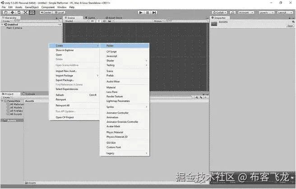Toggle scene lighting sun icon
The height and width of the screenshot is (189, 296).
pos(98,21)
